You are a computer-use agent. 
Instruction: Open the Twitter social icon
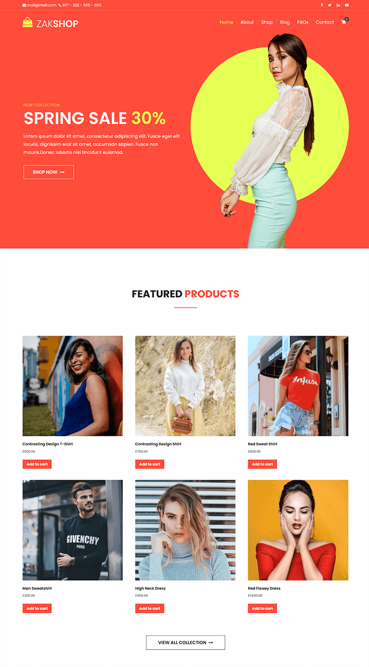click(x=330, y=5)
